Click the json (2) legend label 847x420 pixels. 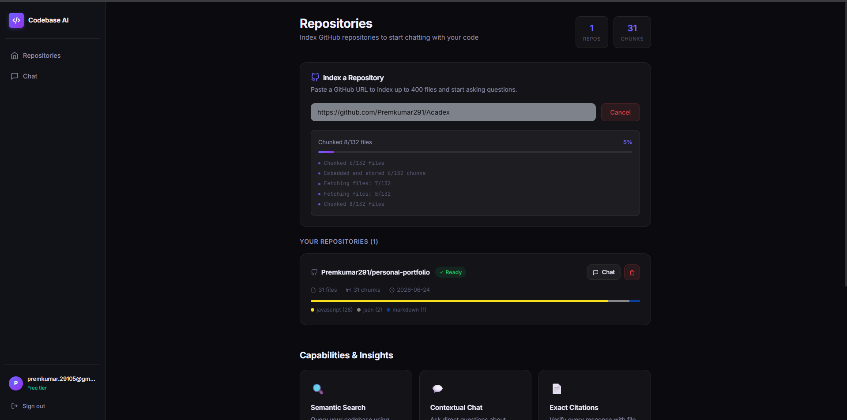point(373,310)
